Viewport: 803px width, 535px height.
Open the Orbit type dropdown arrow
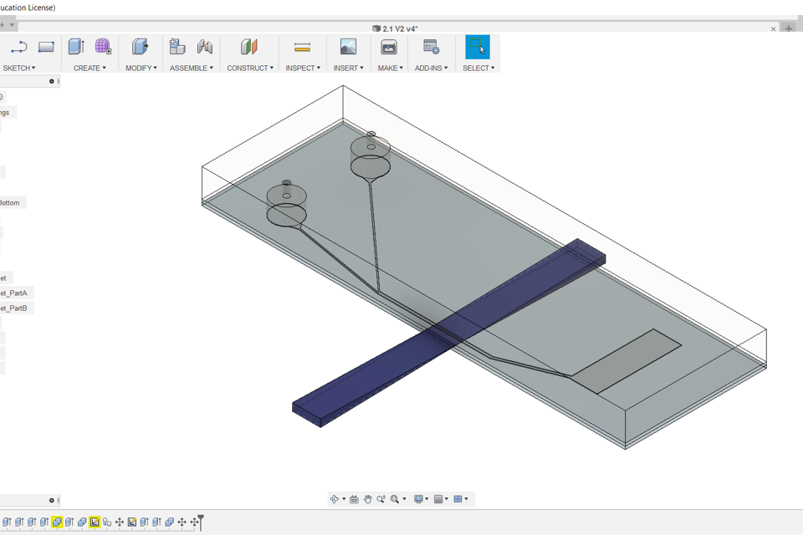coord(344,499)
